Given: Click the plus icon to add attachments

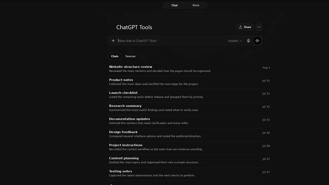Looking at the screenshot, I should point(113,41).
